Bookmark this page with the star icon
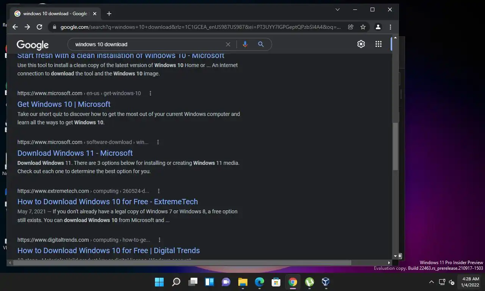The image size is (485, 291). 363,27
